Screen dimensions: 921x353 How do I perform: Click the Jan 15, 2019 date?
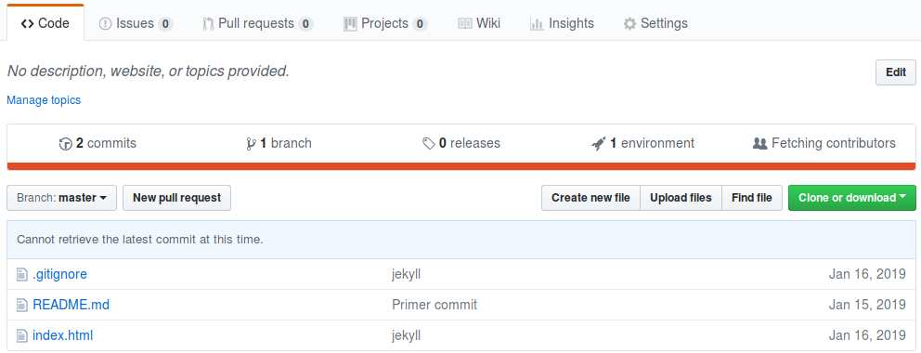click(867, 305)
